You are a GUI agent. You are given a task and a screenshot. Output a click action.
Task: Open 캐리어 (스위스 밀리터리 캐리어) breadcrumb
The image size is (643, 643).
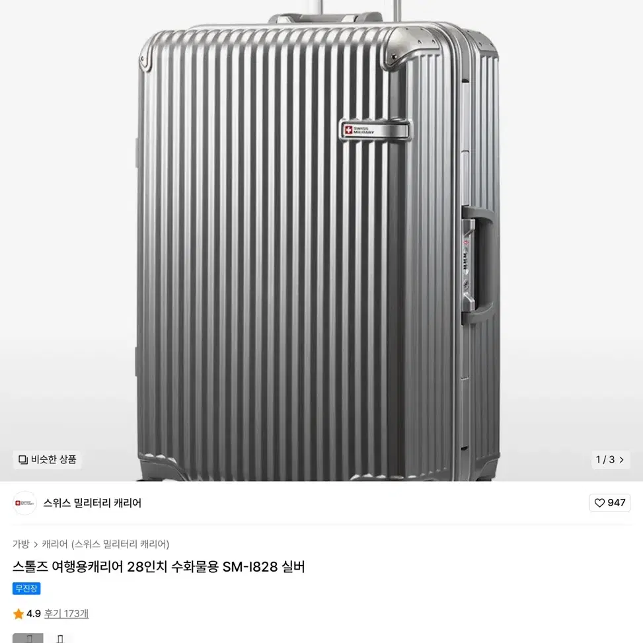click(x=105, y=544)
